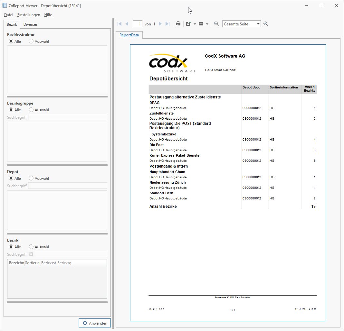Viewport: 344px width, 331px height.
Task: Select the ReportData tab
Action: point(129,35)
